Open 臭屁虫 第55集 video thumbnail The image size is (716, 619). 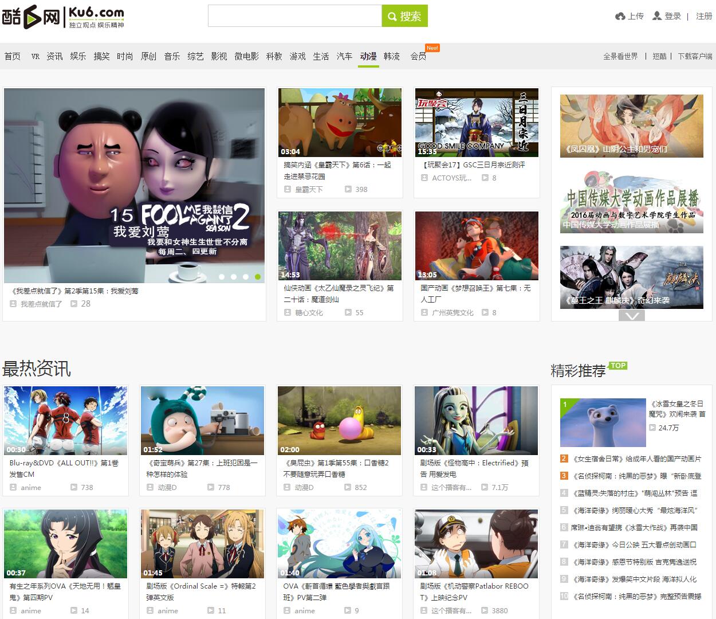point(340,420)
